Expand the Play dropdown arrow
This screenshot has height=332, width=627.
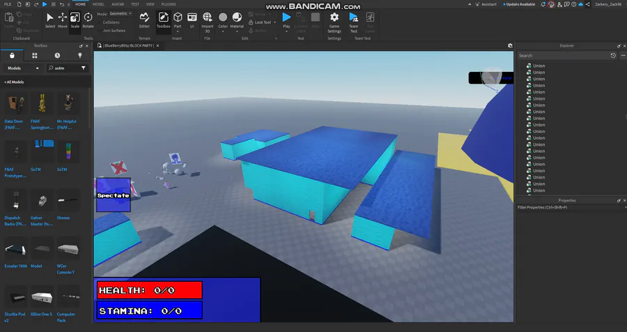point(286,31)
